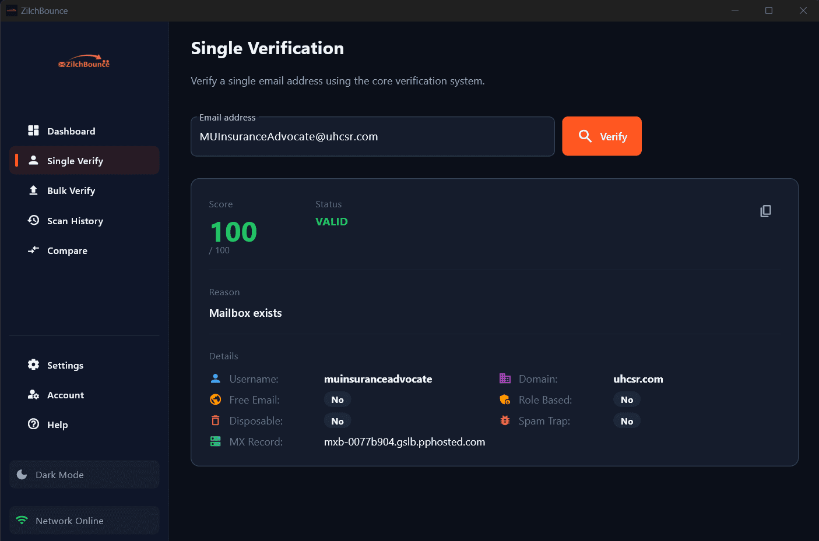This screenshot has height=541, width=819.
Task: Click the Spam Trap bug icon
Action: (505, 420)
